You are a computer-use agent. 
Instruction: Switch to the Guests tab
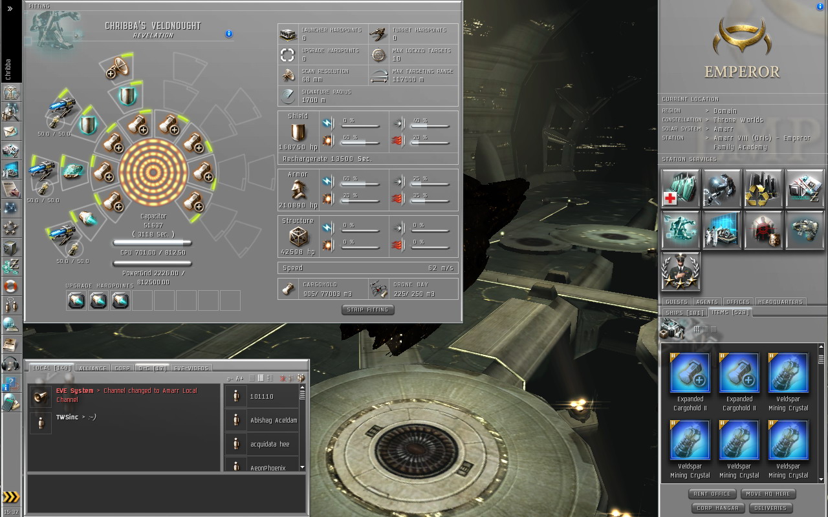tap(676, 302)
